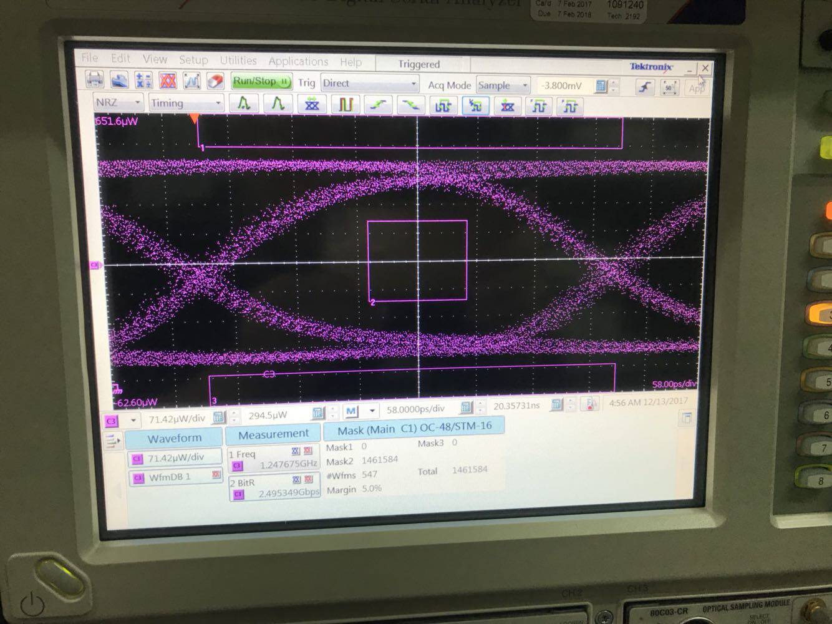Toggle the annotation icon next to 1 Freq

pyautogui.click(x=295, y=451)
